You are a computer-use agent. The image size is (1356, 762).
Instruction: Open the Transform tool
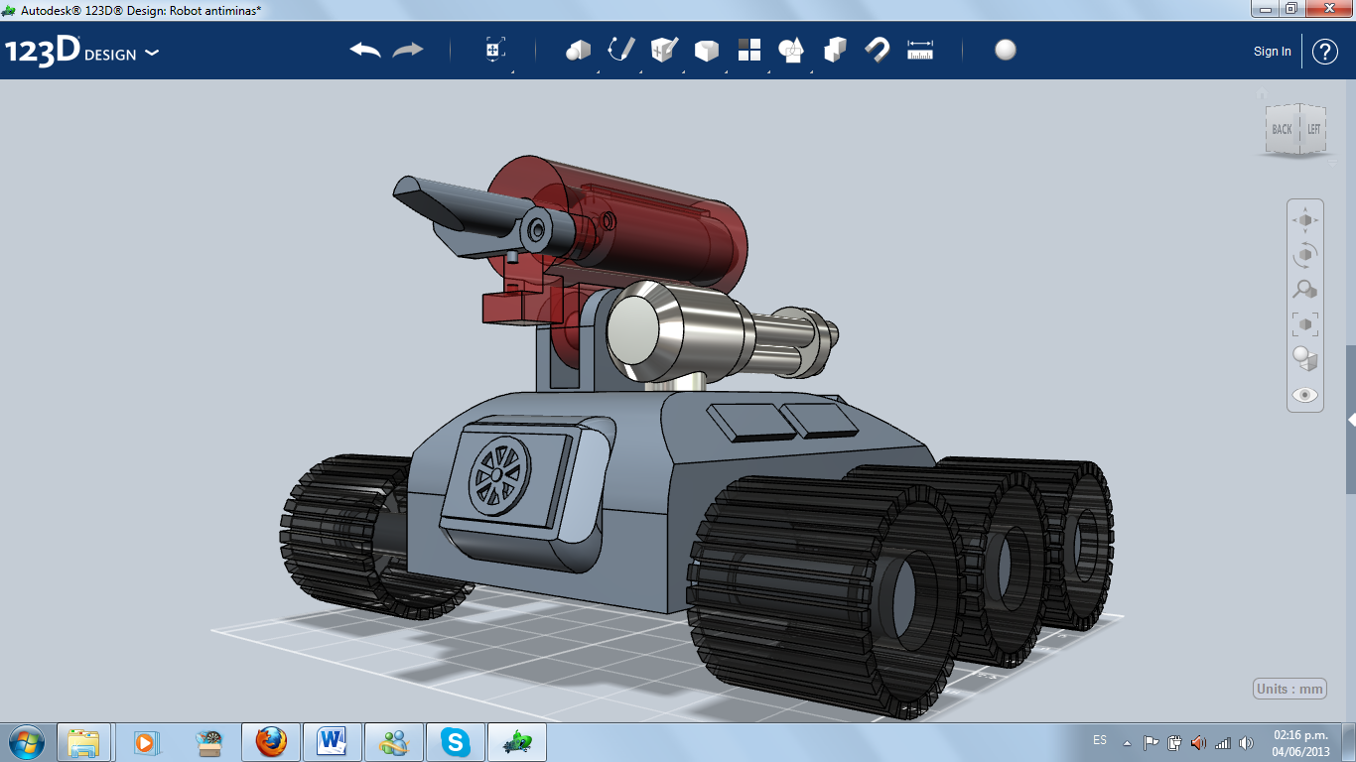pyautogui.click(x=494, y=50)
